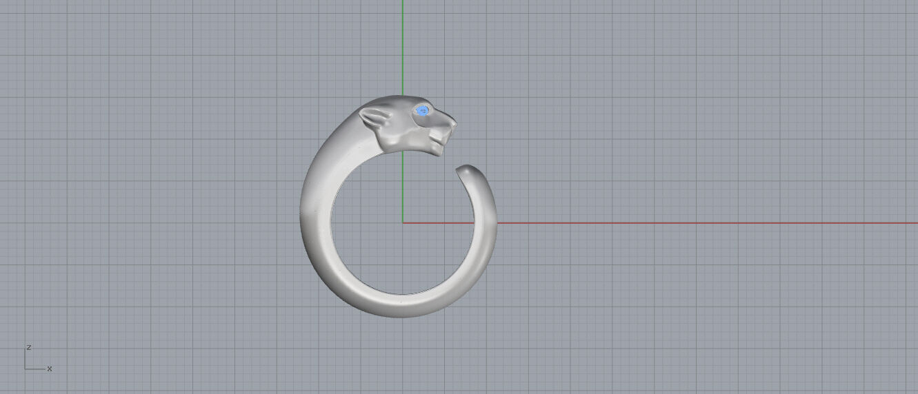Select the rounded open tip of the ring band
Image resolution: width=918 pixels, height=394 pixels.
click(x=467, y=172)
